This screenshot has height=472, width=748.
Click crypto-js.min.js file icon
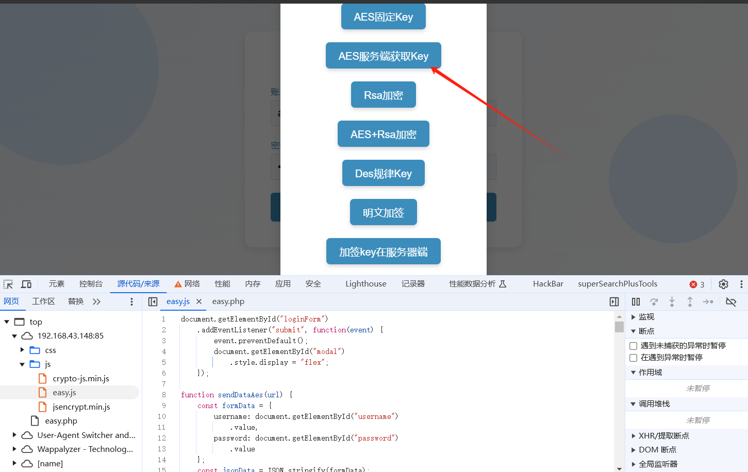[43, 378]
